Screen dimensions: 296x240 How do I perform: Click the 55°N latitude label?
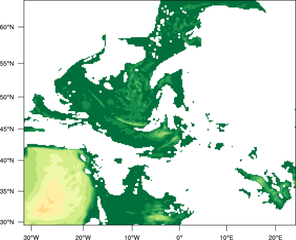click(x=7, y=64)
